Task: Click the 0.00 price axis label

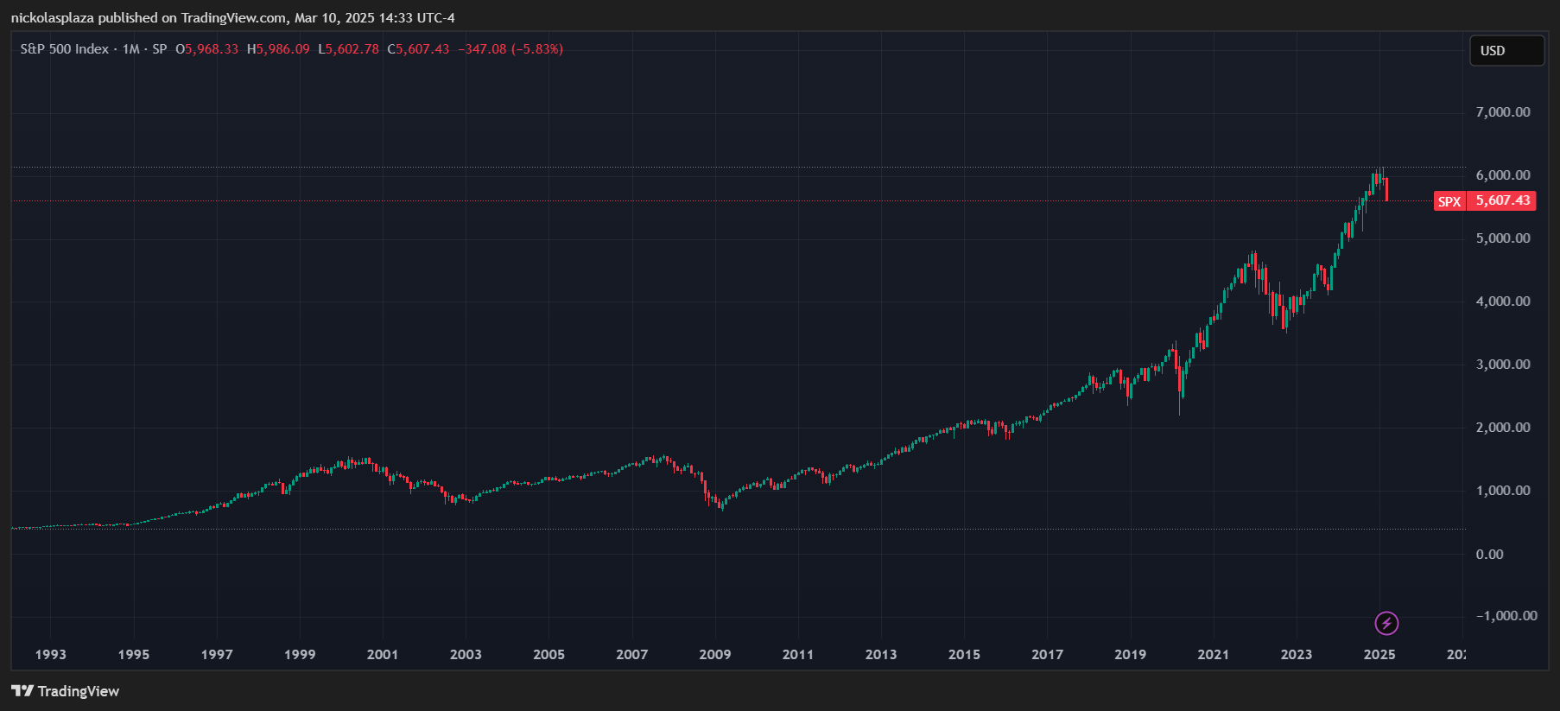Action: [1490, 555]
